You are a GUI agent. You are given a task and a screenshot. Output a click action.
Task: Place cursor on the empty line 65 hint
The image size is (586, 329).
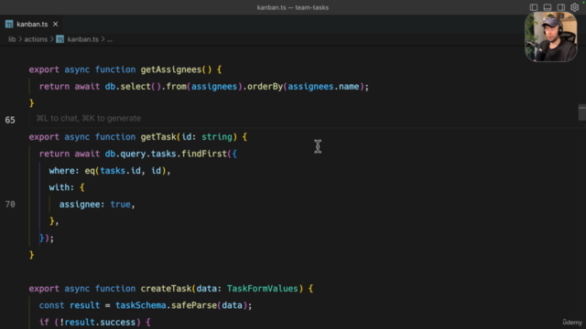[89, 118]
